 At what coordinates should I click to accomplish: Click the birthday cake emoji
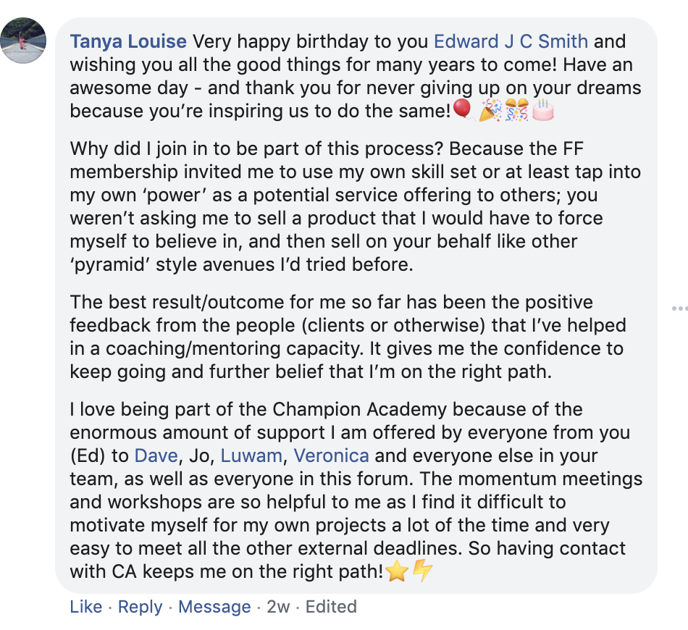(543, 110)
